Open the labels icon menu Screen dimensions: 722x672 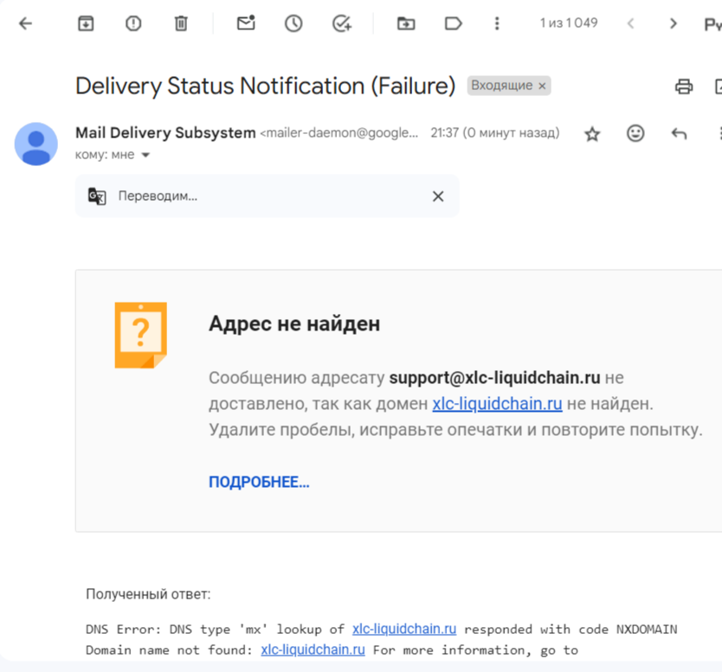click(453, 24)
